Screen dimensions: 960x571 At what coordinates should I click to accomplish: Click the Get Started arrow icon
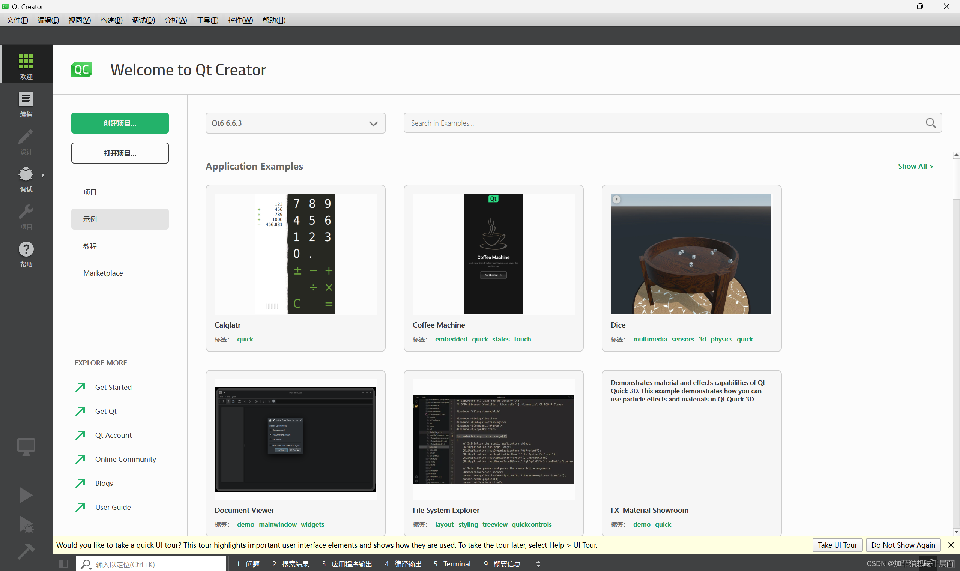(80, 387)
